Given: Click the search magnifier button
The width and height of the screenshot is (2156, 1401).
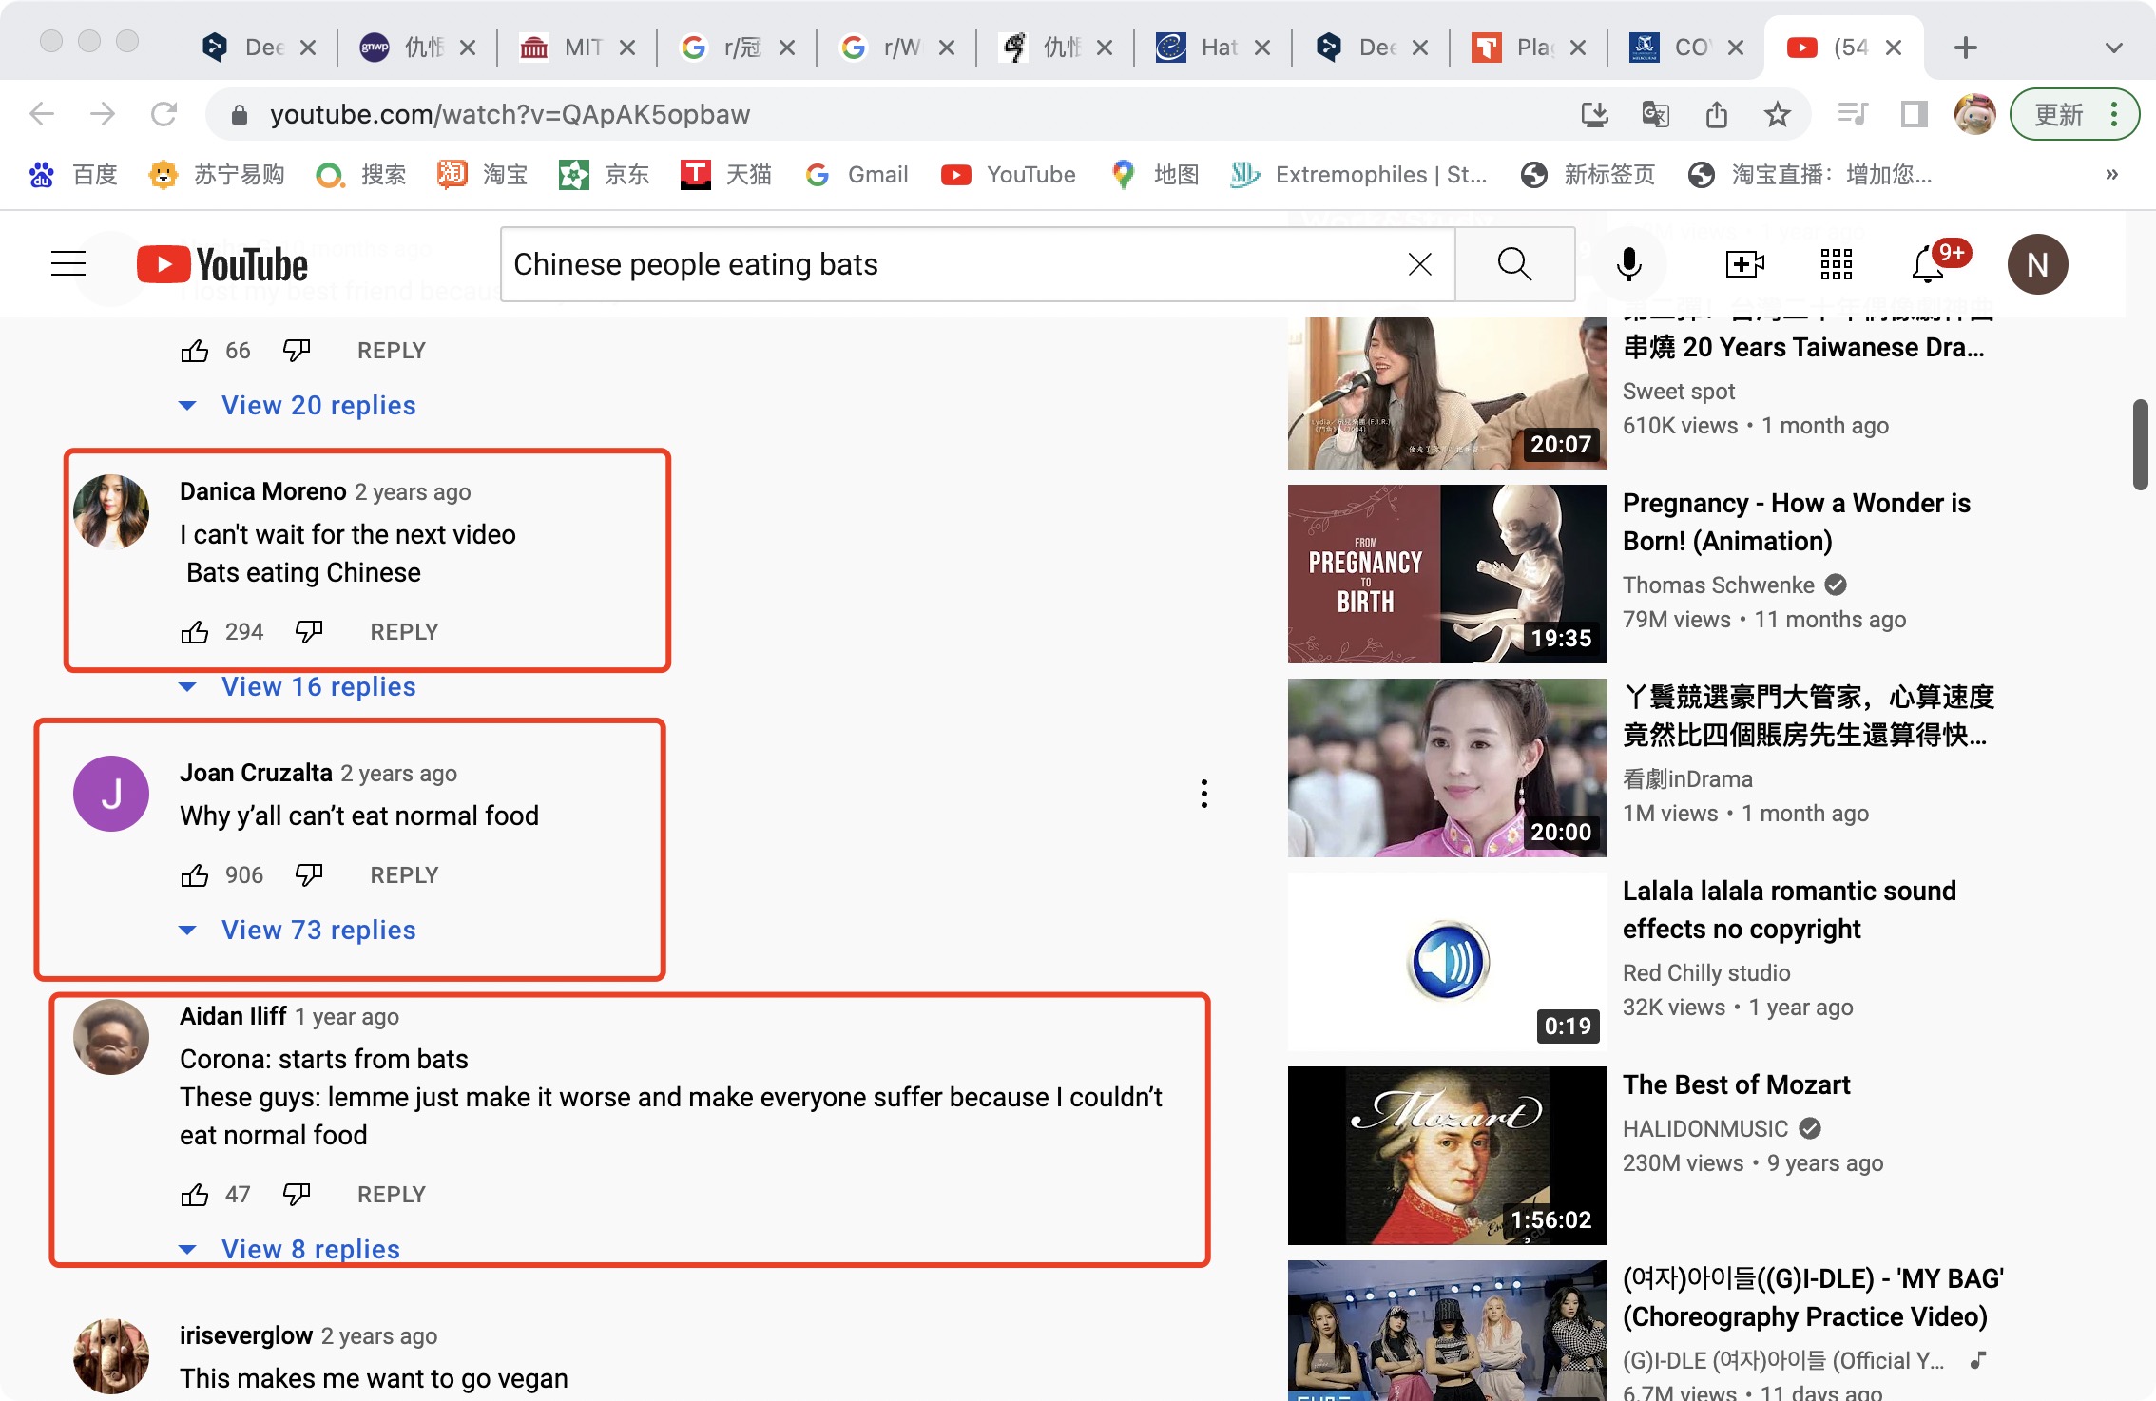Looking at the screenshot, I should tap(1514, 264).
